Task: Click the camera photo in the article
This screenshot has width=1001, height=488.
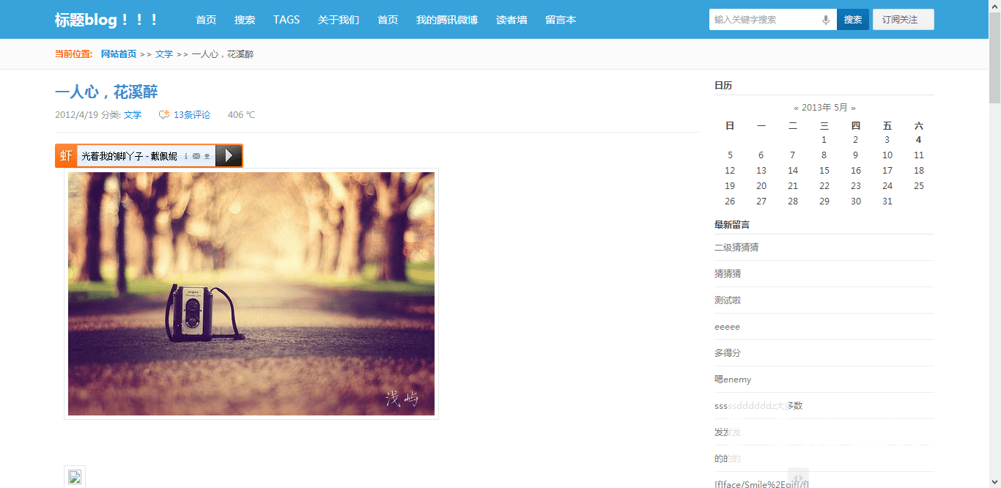Action: pos(251,294)
